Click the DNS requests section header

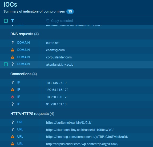point(25,34)
